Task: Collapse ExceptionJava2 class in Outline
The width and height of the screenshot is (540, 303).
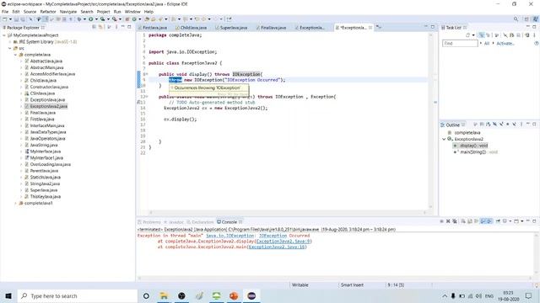Action: (x=445, y=139)
